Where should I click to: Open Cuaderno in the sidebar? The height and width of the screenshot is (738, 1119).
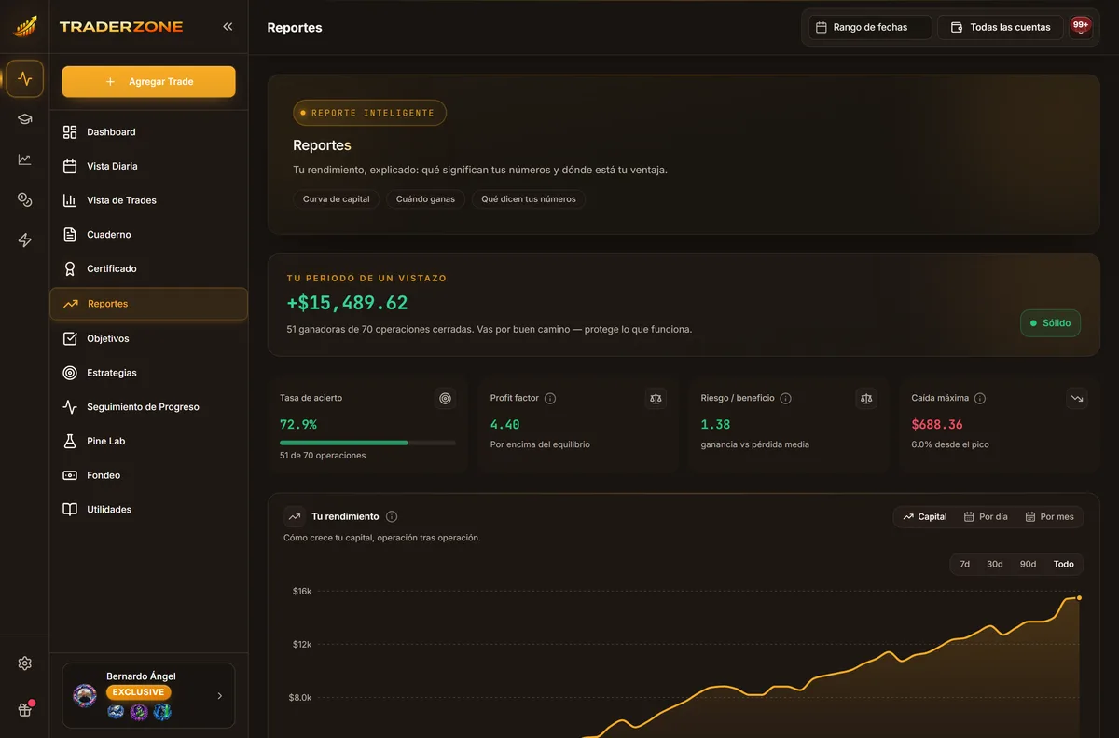tap(149, 235)
